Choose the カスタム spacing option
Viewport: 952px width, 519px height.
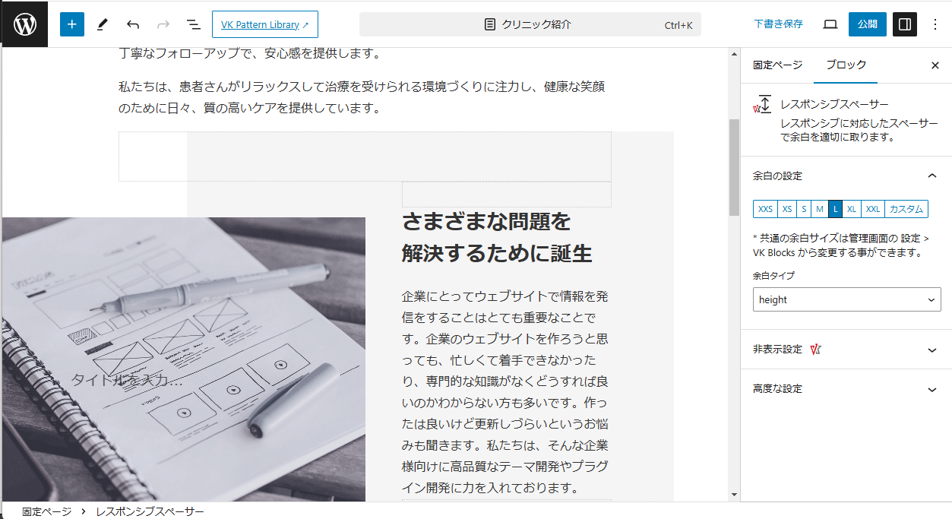coord(906,209)
